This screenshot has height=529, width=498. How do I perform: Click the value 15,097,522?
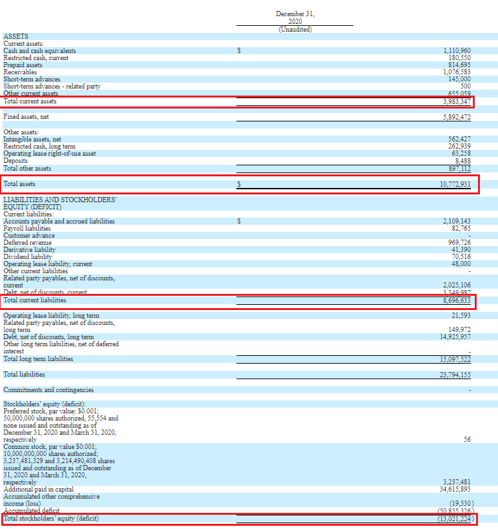[x=455, y=359]
